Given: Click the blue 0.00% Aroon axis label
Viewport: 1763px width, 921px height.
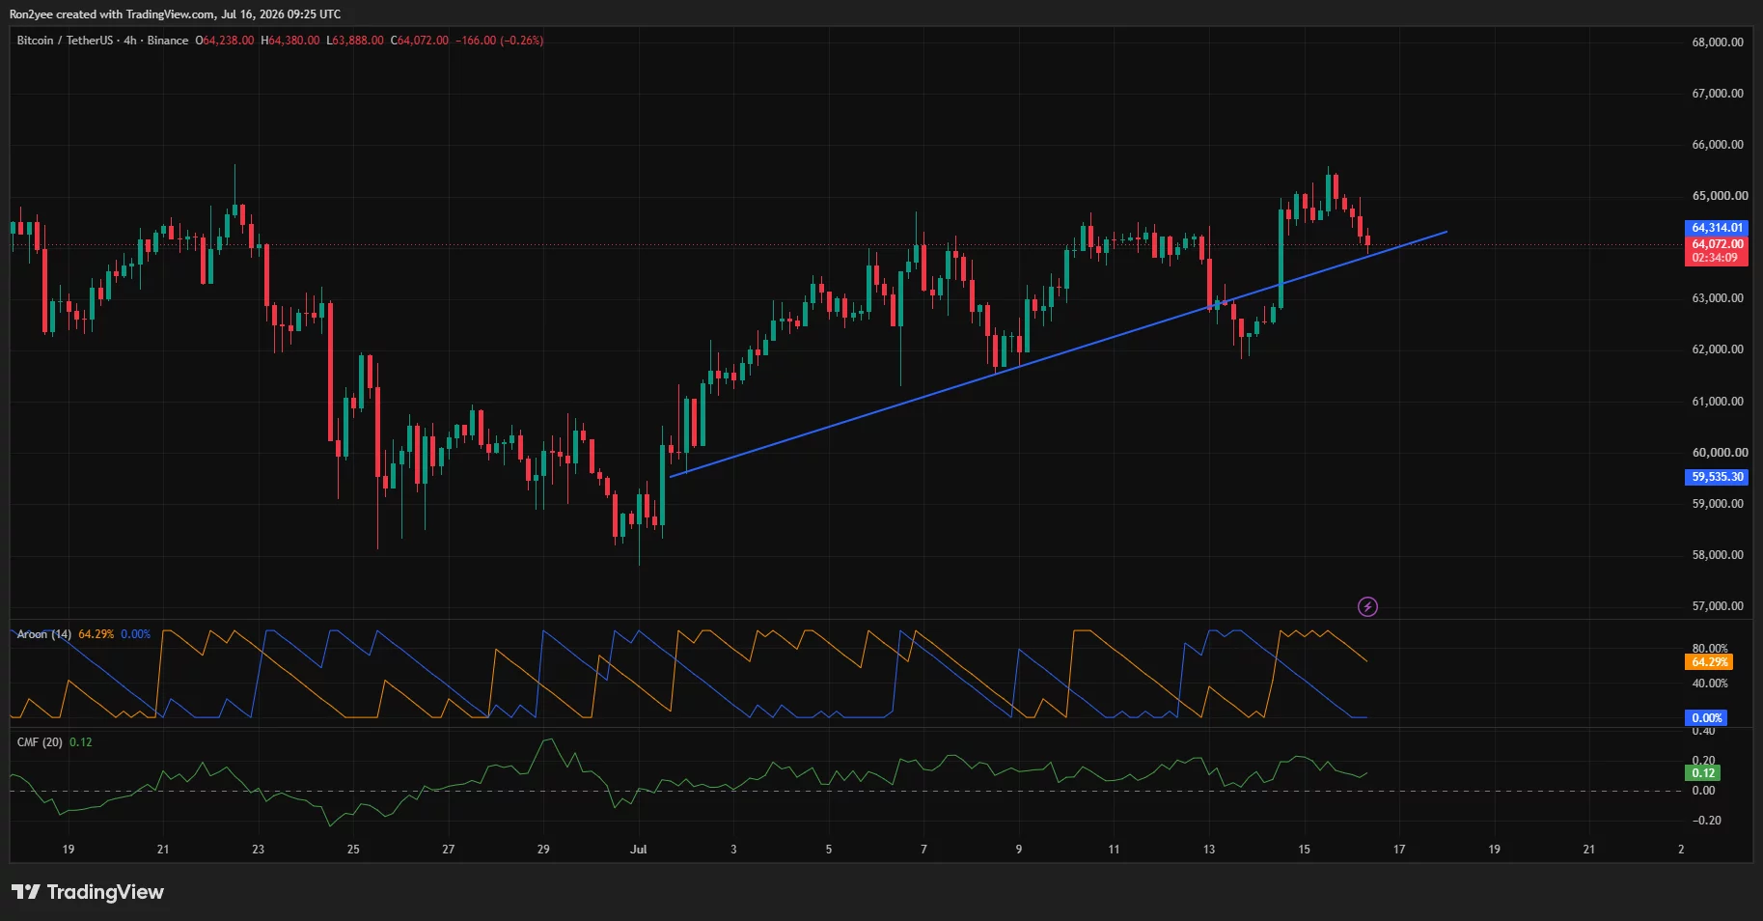Looking at the screenshot, I should click(x=1706, y=718).
